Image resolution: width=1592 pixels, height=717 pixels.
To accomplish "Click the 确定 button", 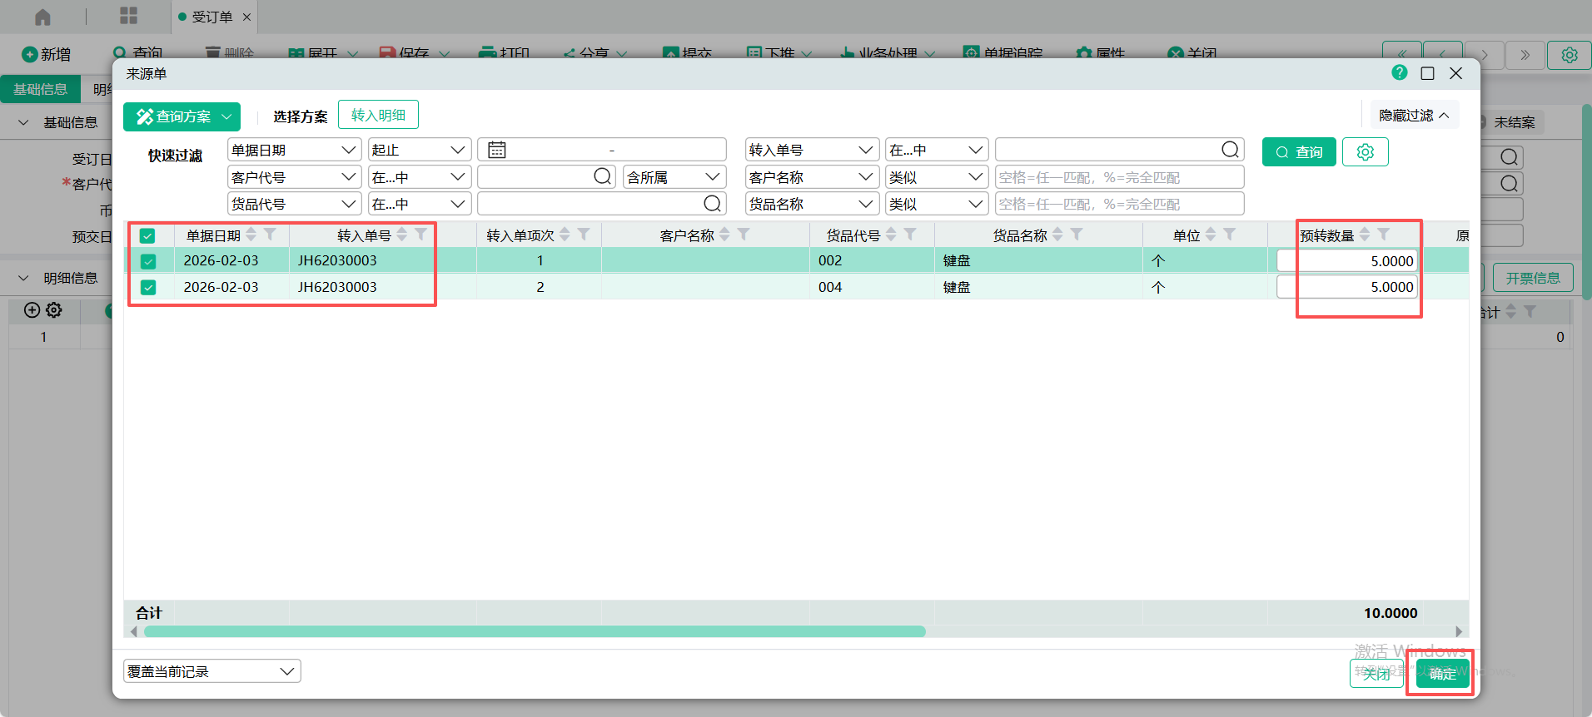I will [x=1442, y=673].
